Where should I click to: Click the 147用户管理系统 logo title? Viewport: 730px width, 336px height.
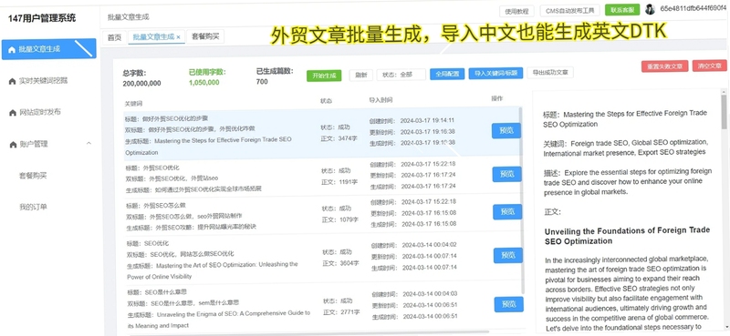point(42,18)
